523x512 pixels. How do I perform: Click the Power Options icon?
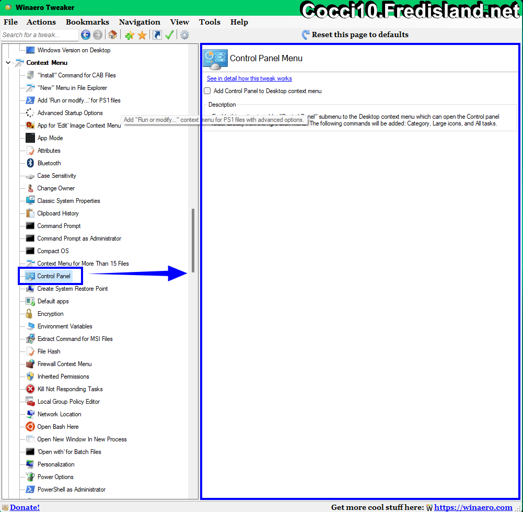coord(30,477)
